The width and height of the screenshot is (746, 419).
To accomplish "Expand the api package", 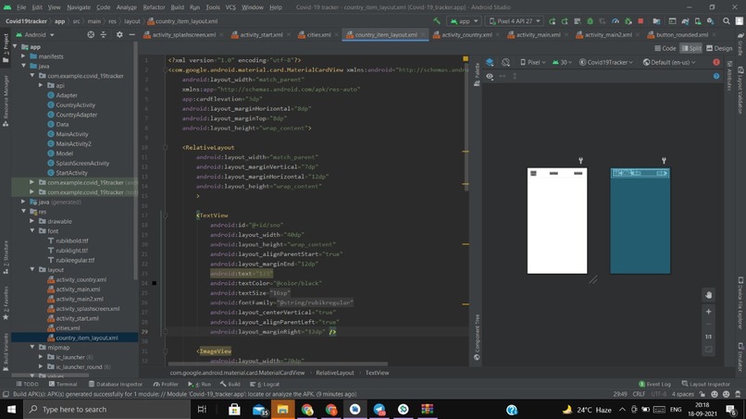I will [41, 85].
